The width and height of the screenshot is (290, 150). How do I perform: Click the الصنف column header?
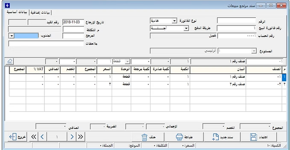(264, 69)
